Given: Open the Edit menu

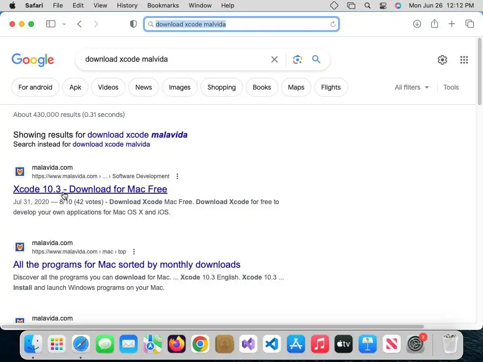Looking at the screenshot, I should 78,6.
